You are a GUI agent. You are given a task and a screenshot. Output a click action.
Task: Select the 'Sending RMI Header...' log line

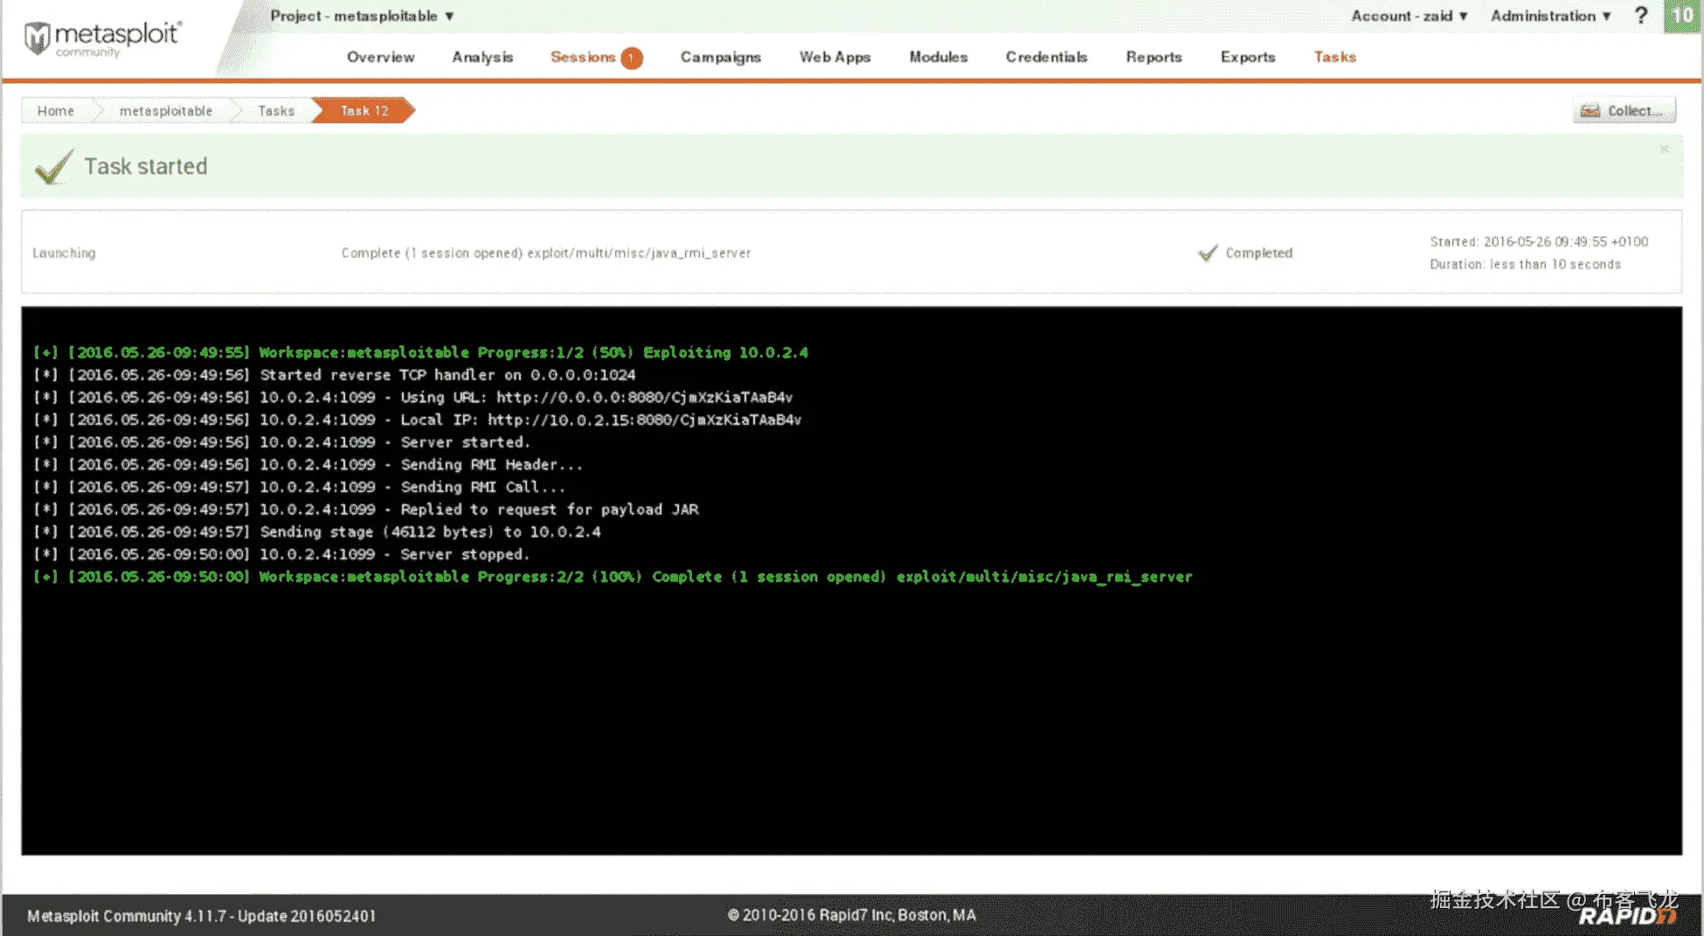pos(308,465)
